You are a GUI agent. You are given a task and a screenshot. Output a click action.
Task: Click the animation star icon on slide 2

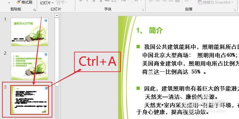(x=46, y=54)
